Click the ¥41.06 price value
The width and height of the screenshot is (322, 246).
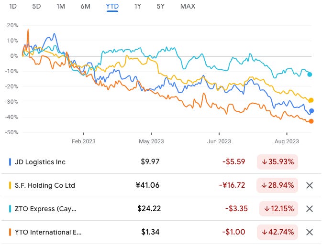(x=147, y=185)
